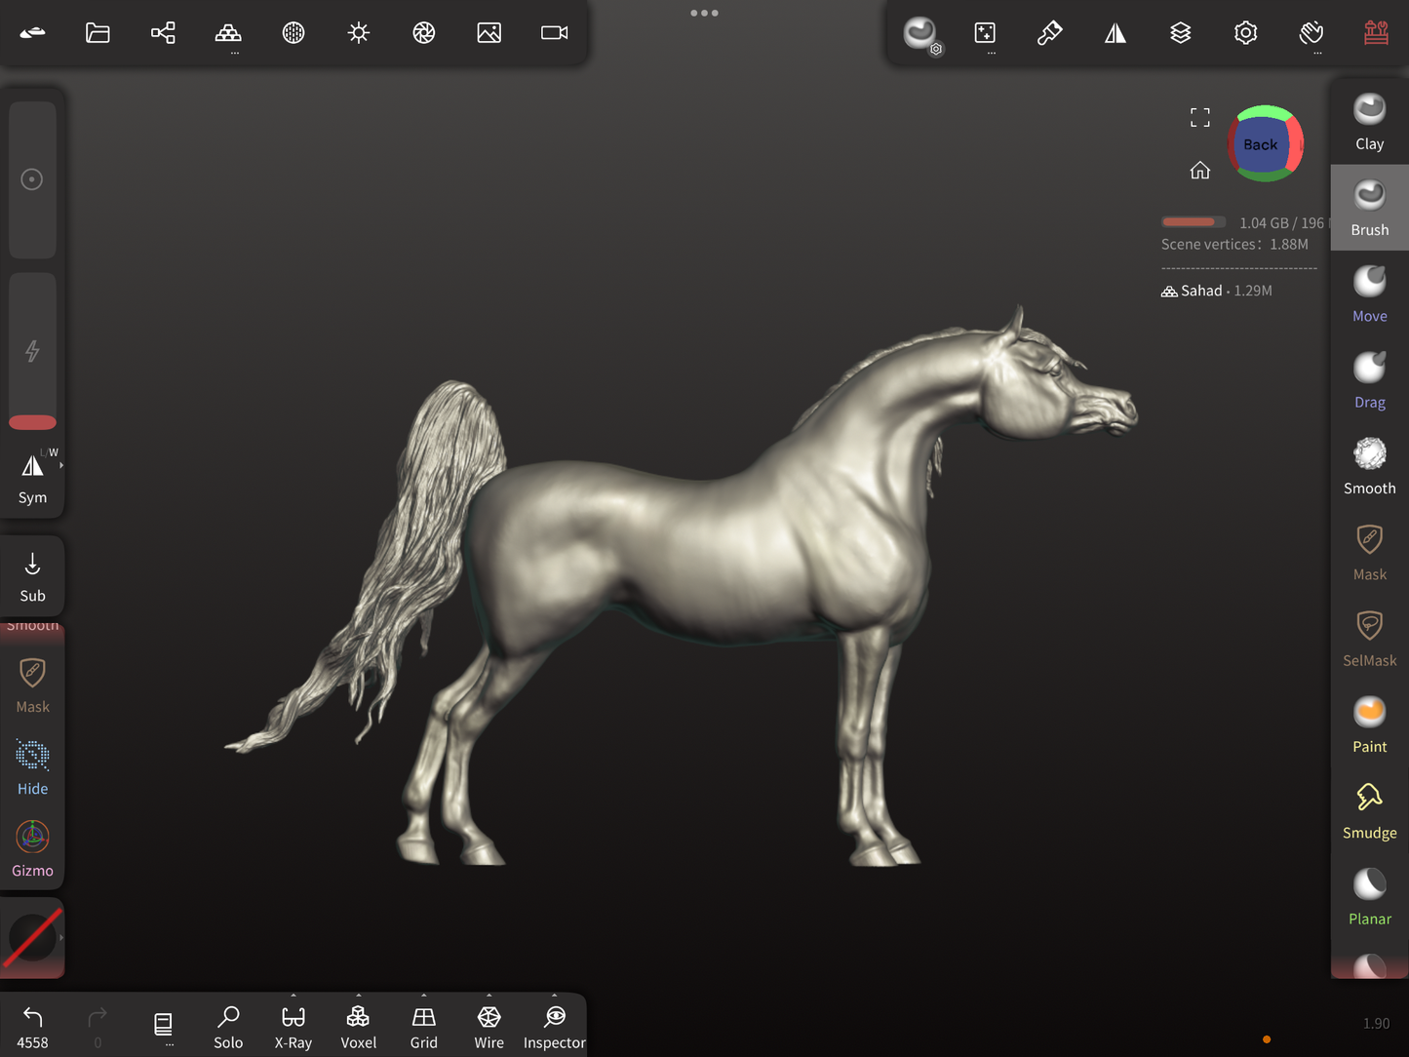Expand the Sym symmetry options arrow
The height and width of the screenshot is (1057, 1409).
(61, 466)
